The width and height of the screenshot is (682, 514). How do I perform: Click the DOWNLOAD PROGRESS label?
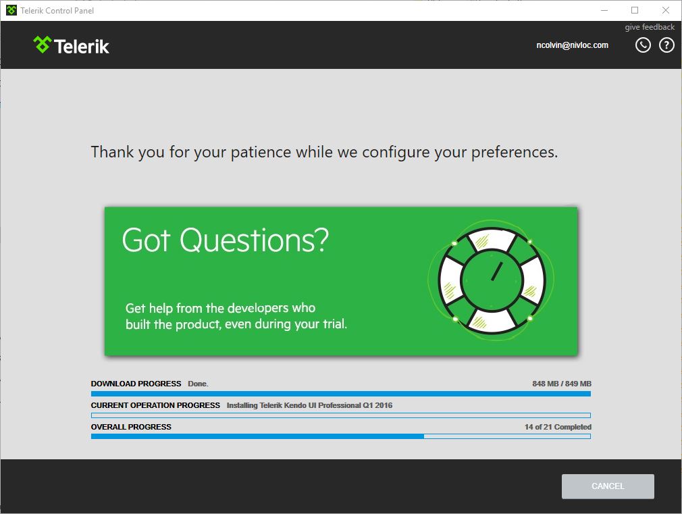click(136, 384)
